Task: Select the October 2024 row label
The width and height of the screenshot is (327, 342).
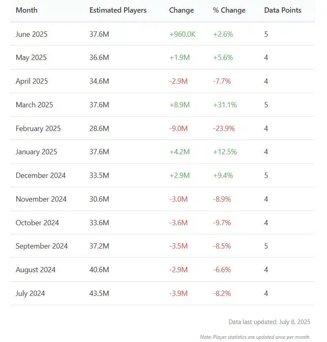Action: point(37,223)
